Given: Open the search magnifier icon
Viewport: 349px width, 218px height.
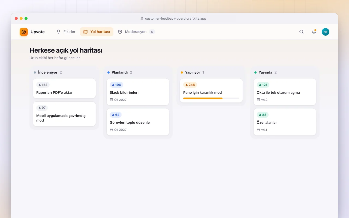Looking at the screenshot, I should coord(301,32).
